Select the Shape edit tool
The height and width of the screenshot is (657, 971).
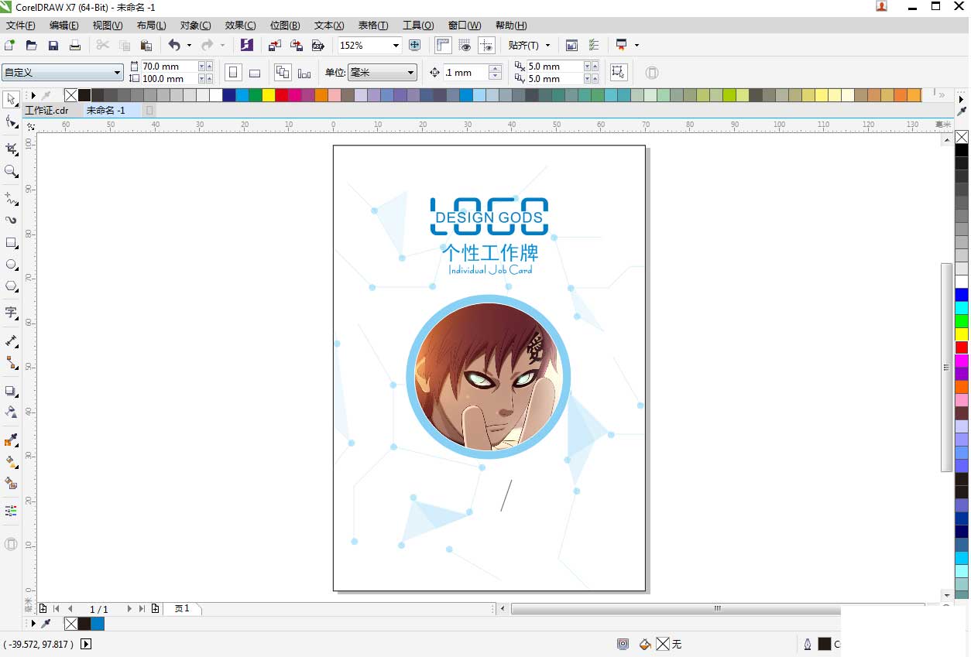coord(11,122)
